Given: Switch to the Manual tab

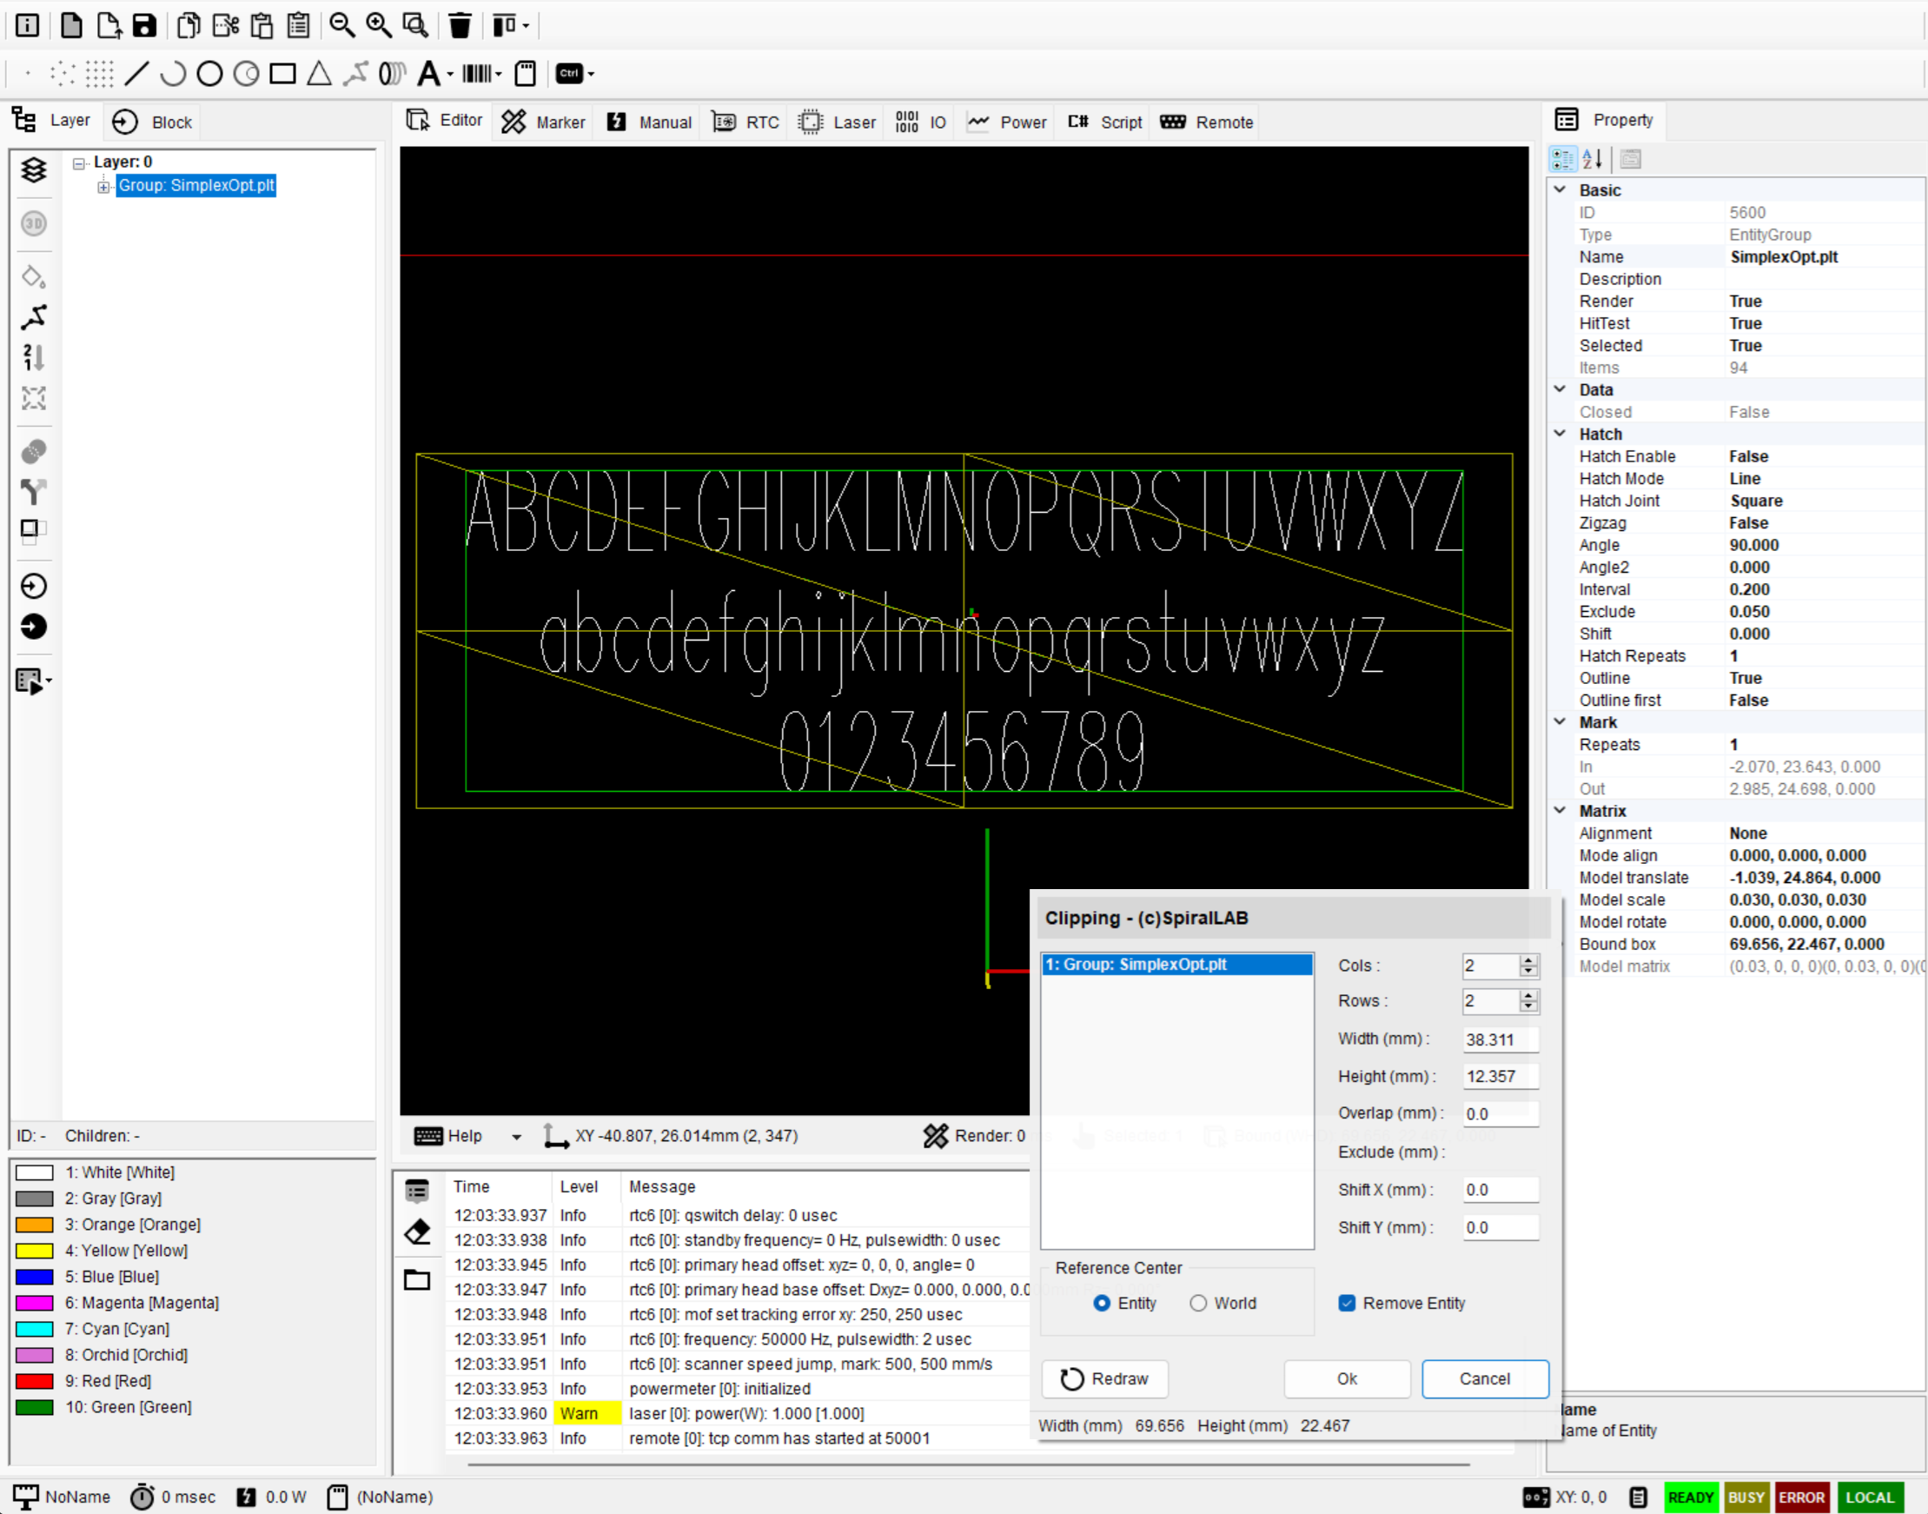Looking at the screenshot, I should 648,123.
